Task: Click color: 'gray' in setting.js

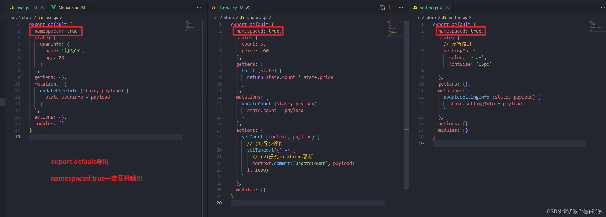Action: tap(468, 57)
